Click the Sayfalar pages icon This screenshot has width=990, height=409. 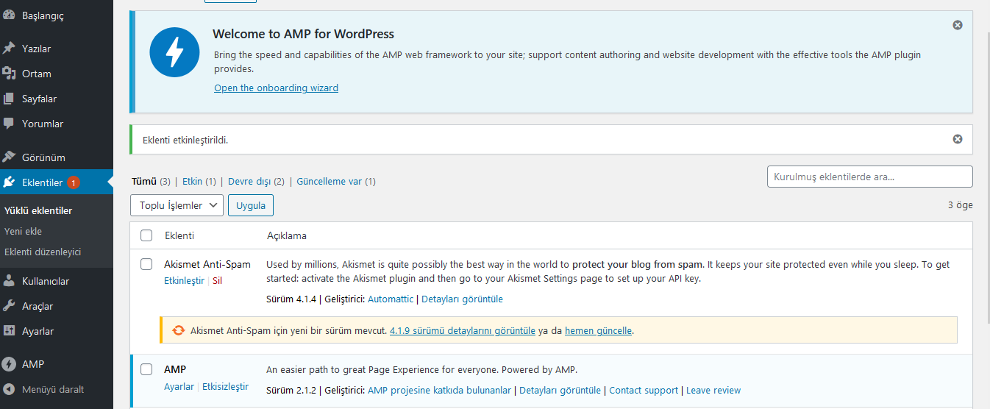coord(9,99)
